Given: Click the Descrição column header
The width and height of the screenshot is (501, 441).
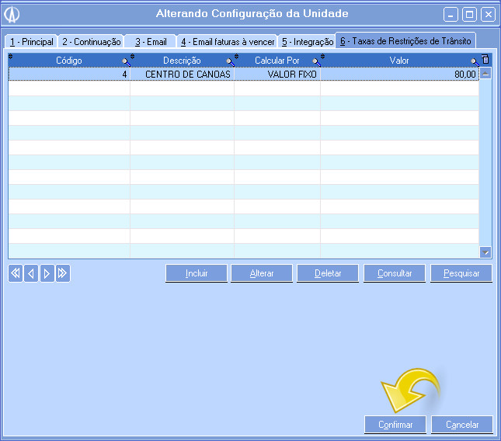Looking at the screenshot, I should pos(182,61).
